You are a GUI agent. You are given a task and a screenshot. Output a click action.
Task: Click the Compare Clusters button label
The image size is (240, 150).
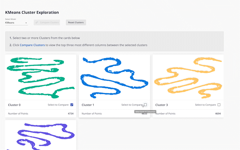(49, 23)
